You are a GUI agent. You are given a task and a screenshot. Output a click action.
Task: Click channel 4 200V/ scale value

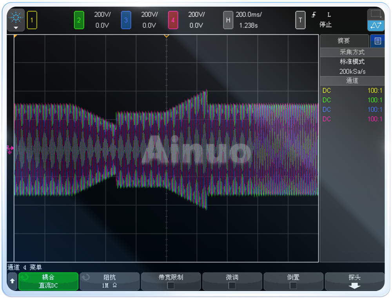(x=196, y=15)
